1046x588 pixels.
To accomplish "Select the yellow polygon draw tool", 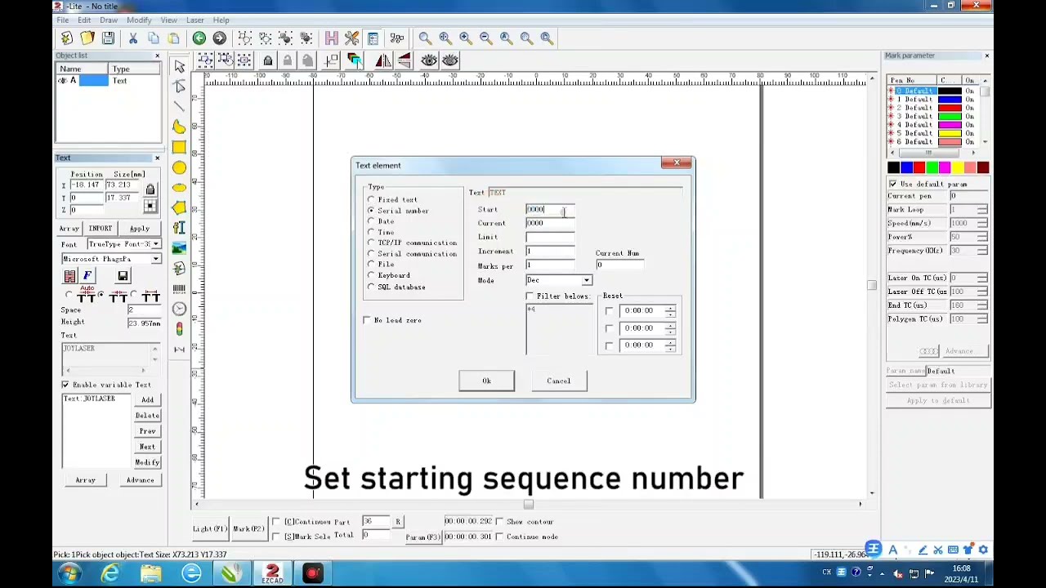I will click(x=179, y=207).
